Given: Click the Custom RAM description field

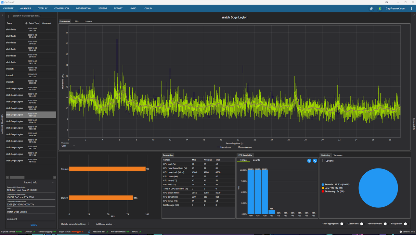Looking at the screenshot, I should (31, 204).
